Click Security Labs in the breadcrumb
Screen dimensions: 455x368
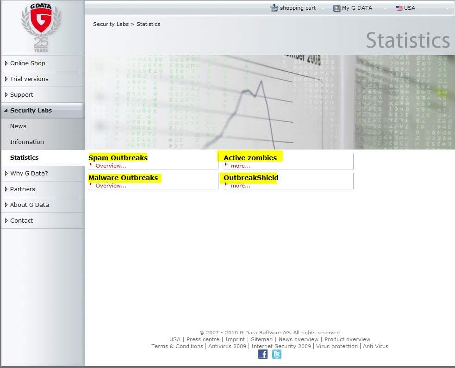coord(111,24)
